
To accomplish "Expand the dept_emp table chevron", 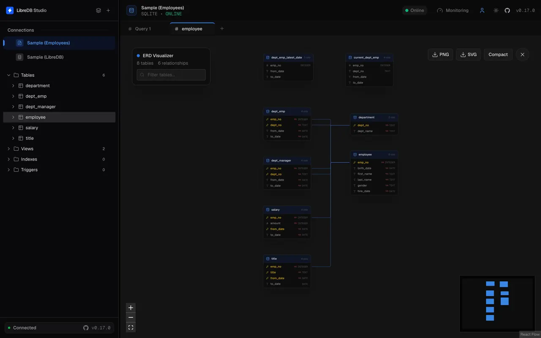I will (x=13, y=96).
